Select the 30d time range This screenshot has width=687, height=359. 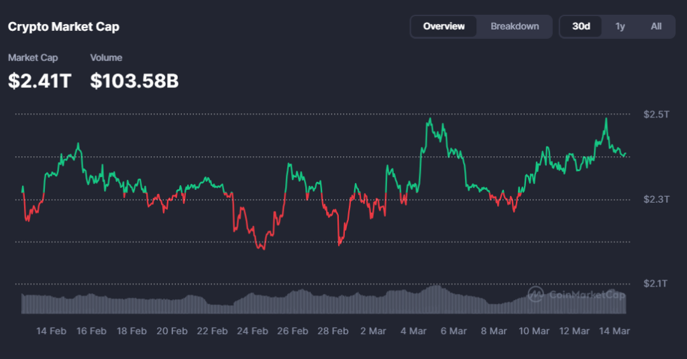click(581, 26)
